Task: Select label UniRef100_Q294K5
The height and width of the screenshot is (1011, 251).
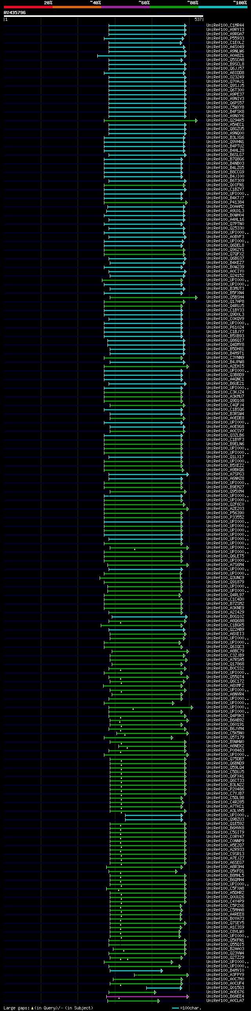Action: coord(225,120)
